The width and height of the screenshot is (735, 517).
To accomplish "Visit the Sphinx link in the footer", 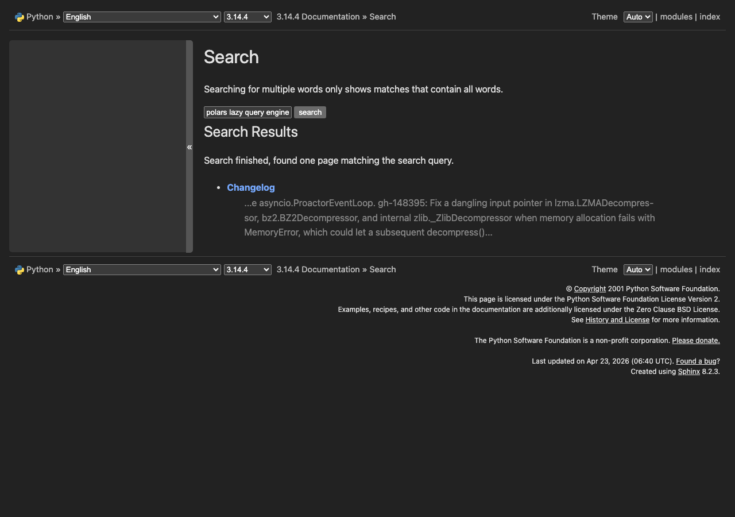I will click(x=688, y=371).
